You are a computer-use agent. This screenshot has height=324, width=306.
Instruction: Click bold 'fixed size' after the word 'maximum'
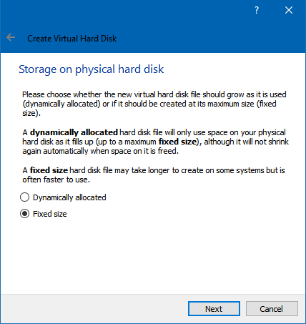(x=177, y=142)
